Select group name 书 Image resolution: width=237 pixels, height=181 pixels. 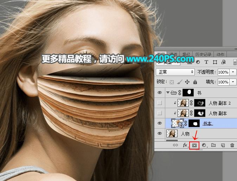[199, 93]
